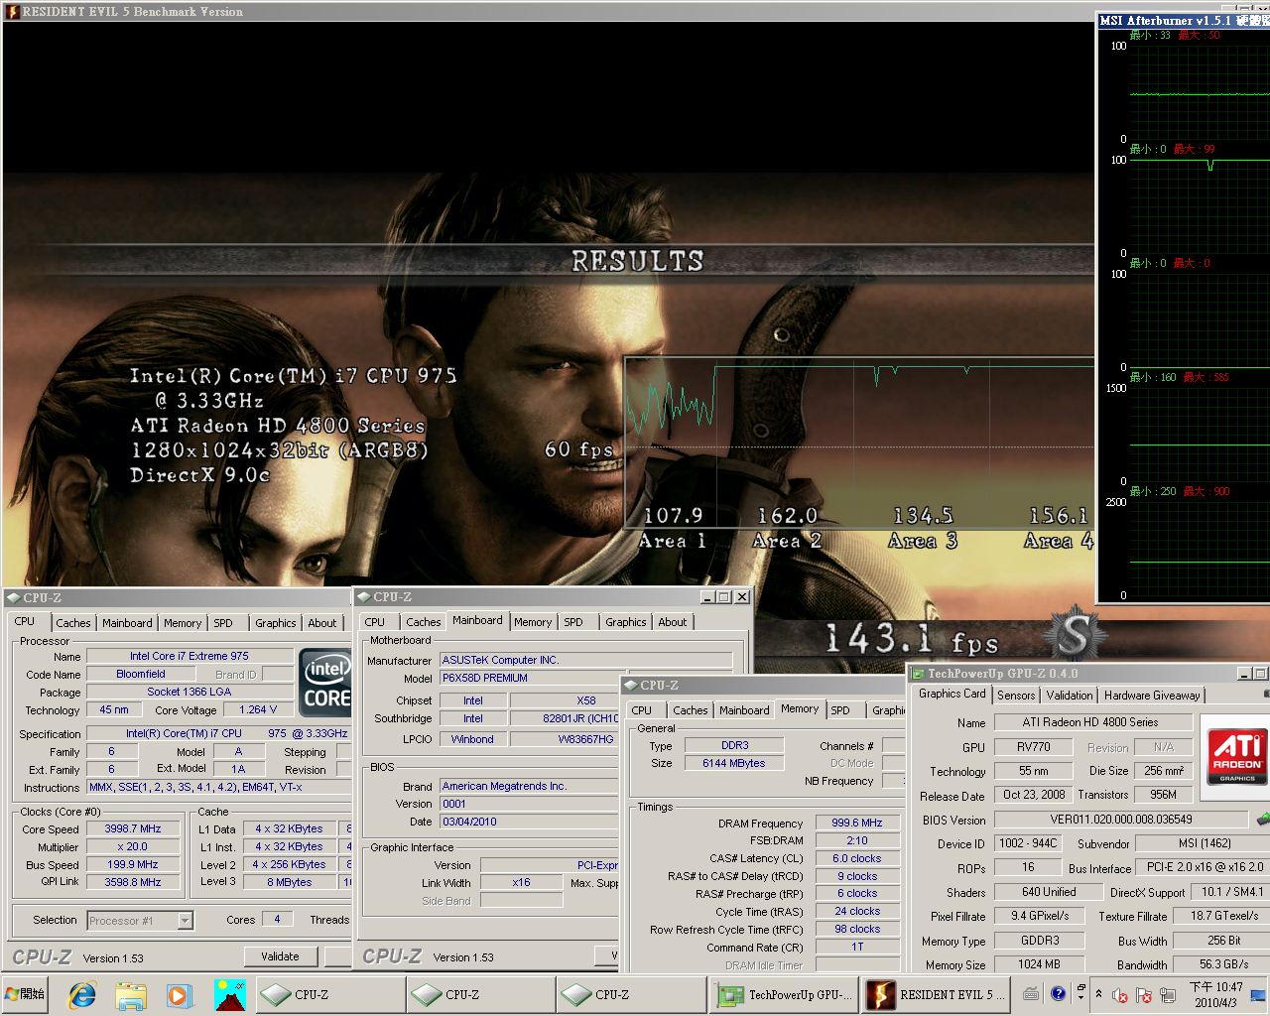
Task: Switch to GPU-Z Sensors tab
Action: pyautogui.click(x=1016, y=696)
